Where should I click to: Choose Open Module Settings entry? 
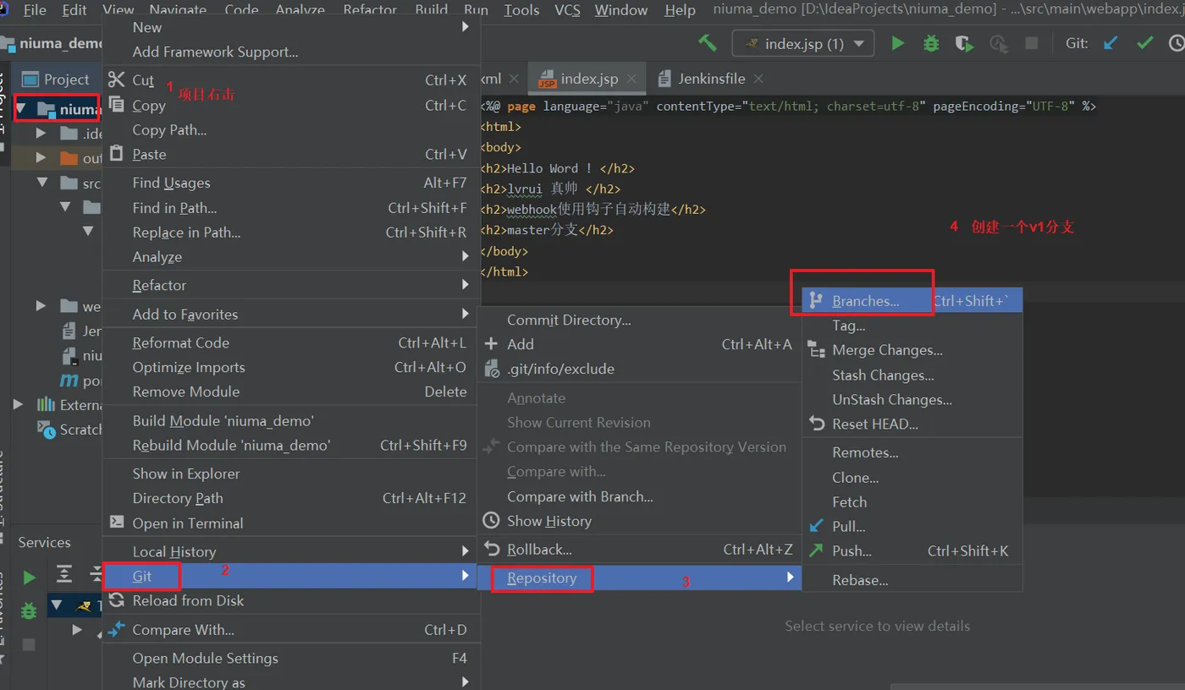coord(291,658)
